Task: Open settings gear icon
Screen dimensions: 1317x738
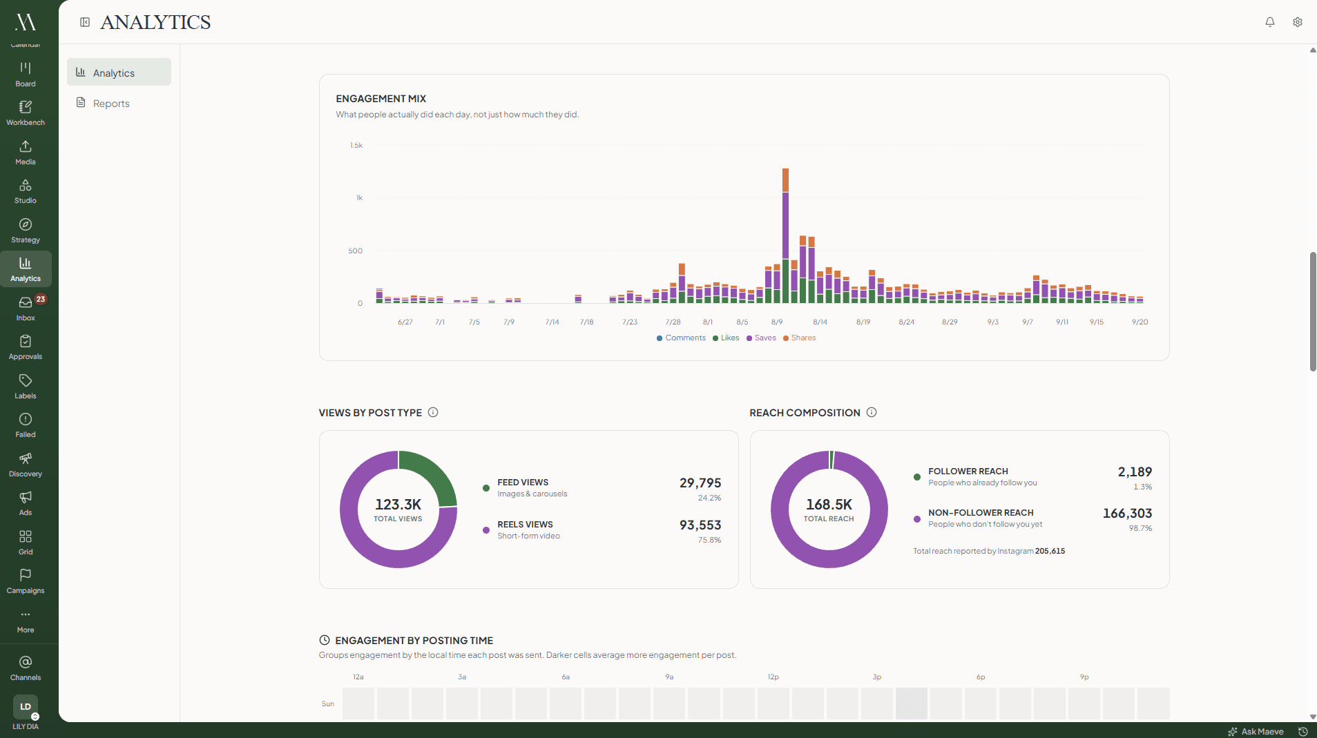Action: (x=1297, y=22)
